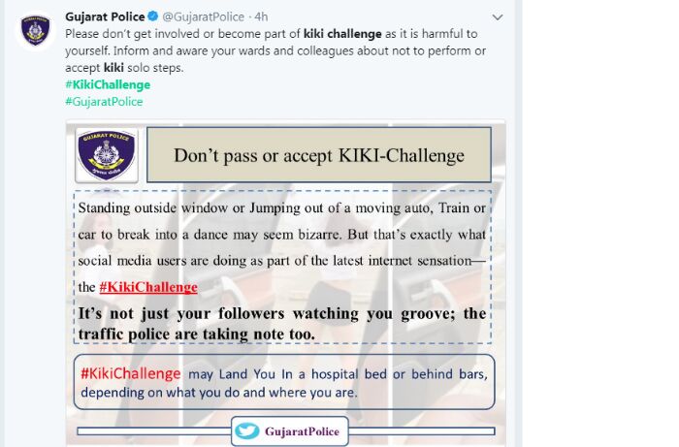The width and height of the screenshot is (679, 447).
Task: Open the 4h tweet timestamp
Action: click(261, 16)
